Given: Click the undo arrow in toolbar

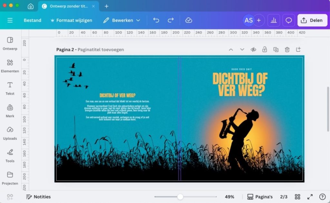Looking at the screenshot, I should [156, 20].
